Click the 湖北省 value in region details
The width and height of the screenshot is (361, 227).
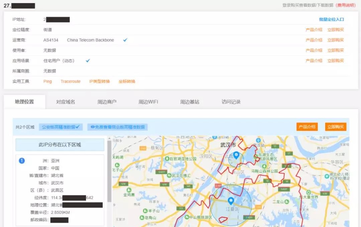click(x=57, y=176)
